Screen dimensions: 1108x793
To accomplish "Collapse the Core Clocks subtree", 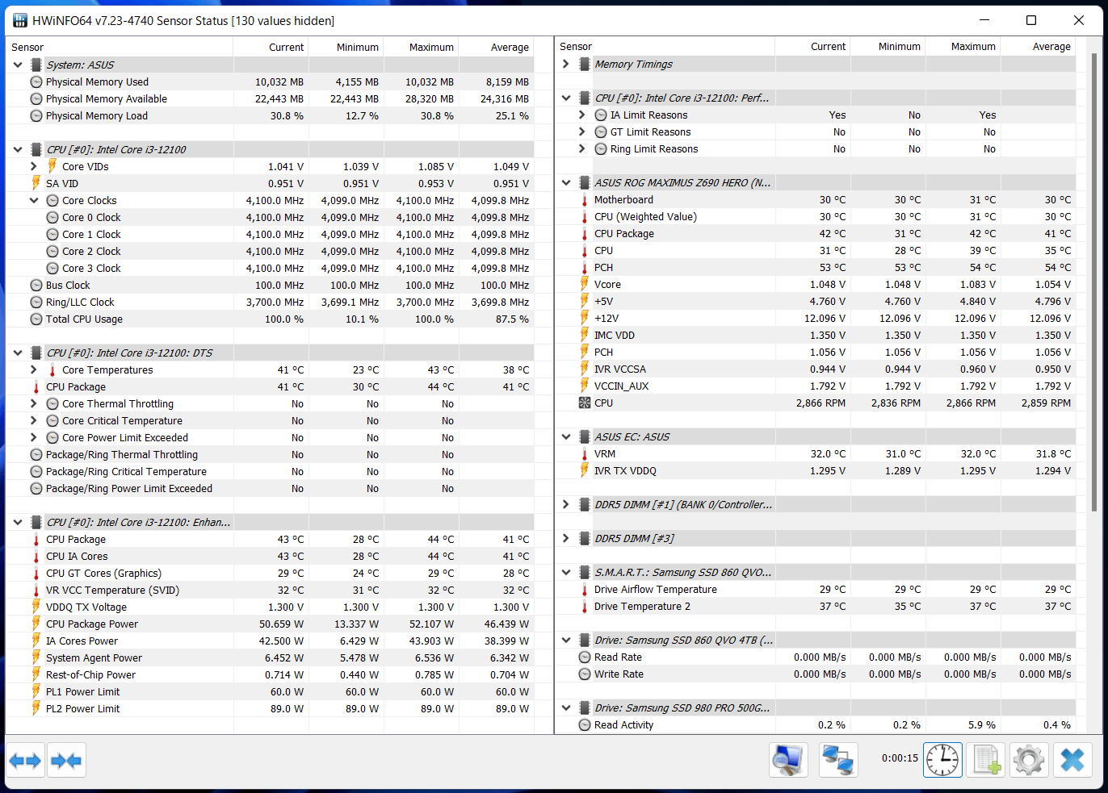I will click(x=34, y=200).
